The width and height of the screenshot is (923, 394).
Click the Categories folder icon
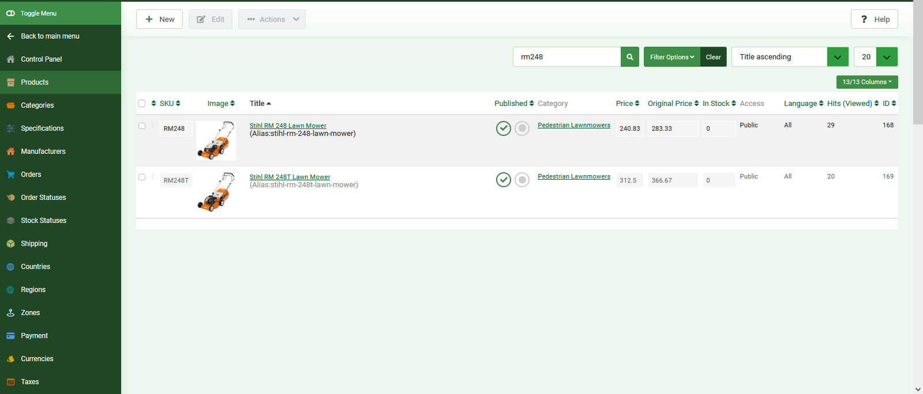[10, 105]
